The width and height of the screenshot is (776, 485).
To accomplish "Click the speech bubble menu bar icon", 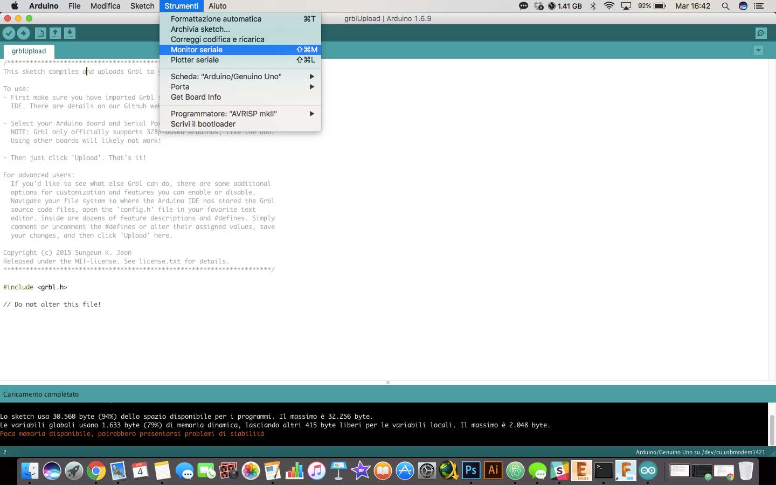I will click(523, 6).
